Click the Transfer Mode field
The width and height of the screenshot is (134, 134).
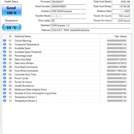click(69, 16)
